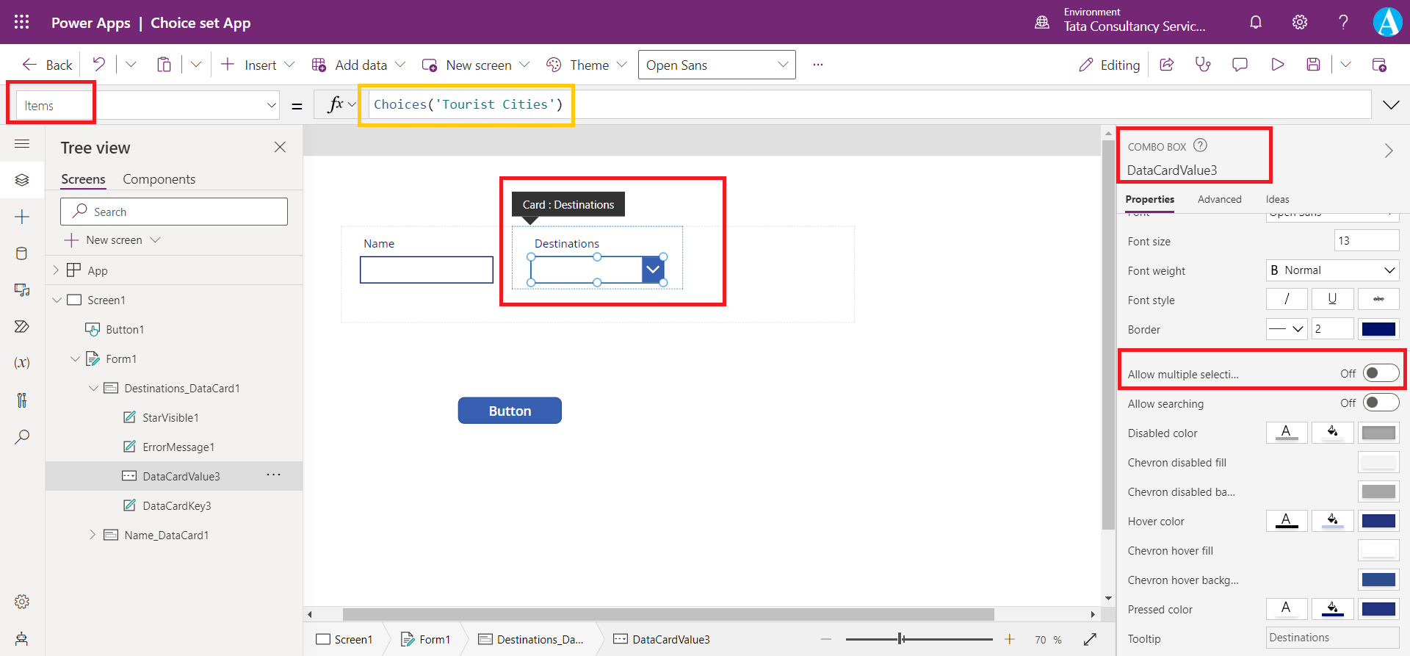Close the Tree view panel
This screenshot has width=1410, height=656.
pyautogui.click(x=280, y=147)
